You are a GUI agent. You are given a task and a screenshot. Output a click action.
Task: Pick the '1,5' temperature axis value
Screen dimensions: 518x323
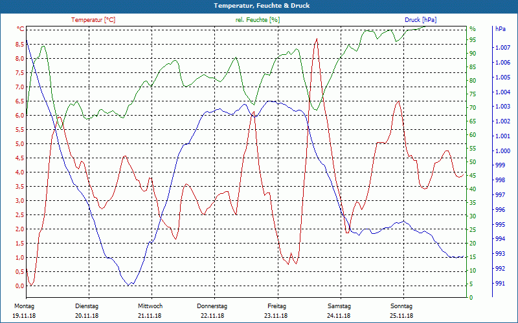click(x=19, y=244)
